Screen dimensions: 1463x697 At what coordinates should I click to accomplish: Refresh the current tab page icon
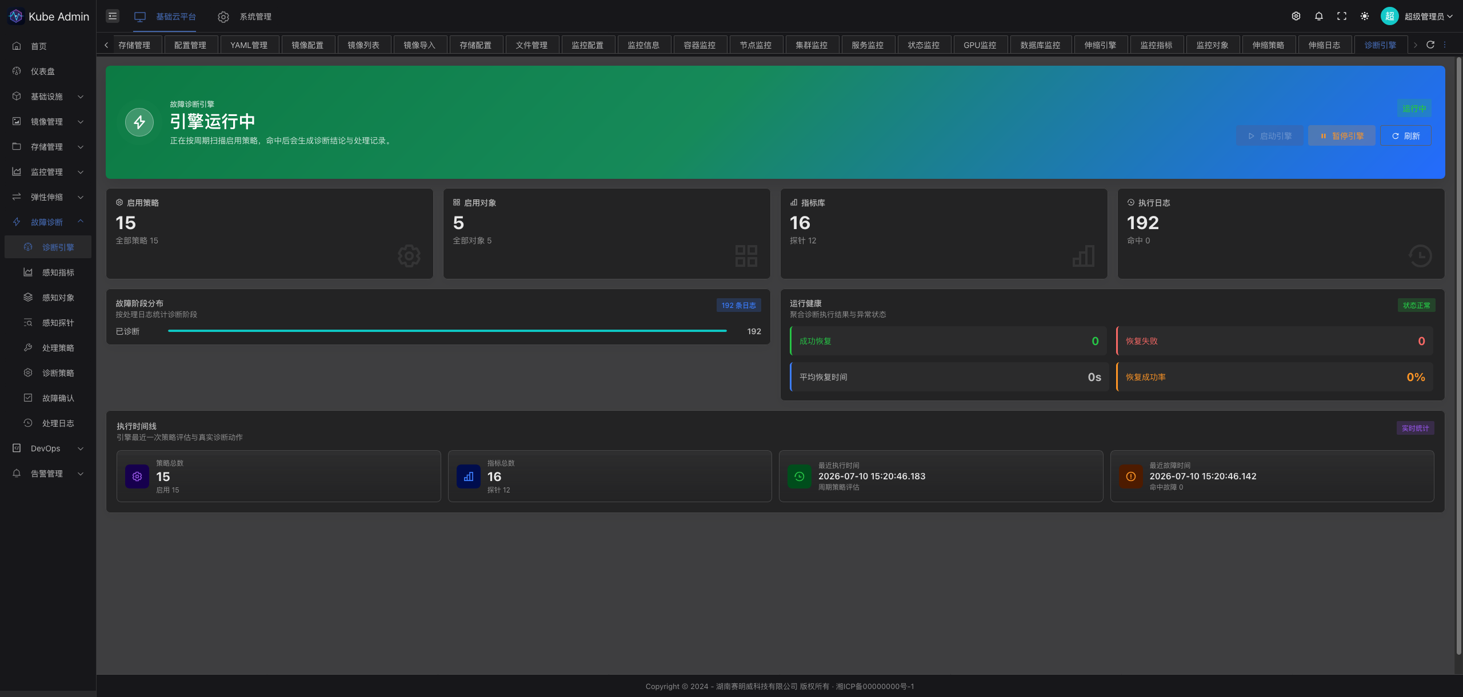(1430, 45)
